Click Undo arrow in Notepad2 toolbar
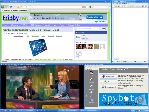The width and height of the screenshot is (149, 112). point(122,6)
